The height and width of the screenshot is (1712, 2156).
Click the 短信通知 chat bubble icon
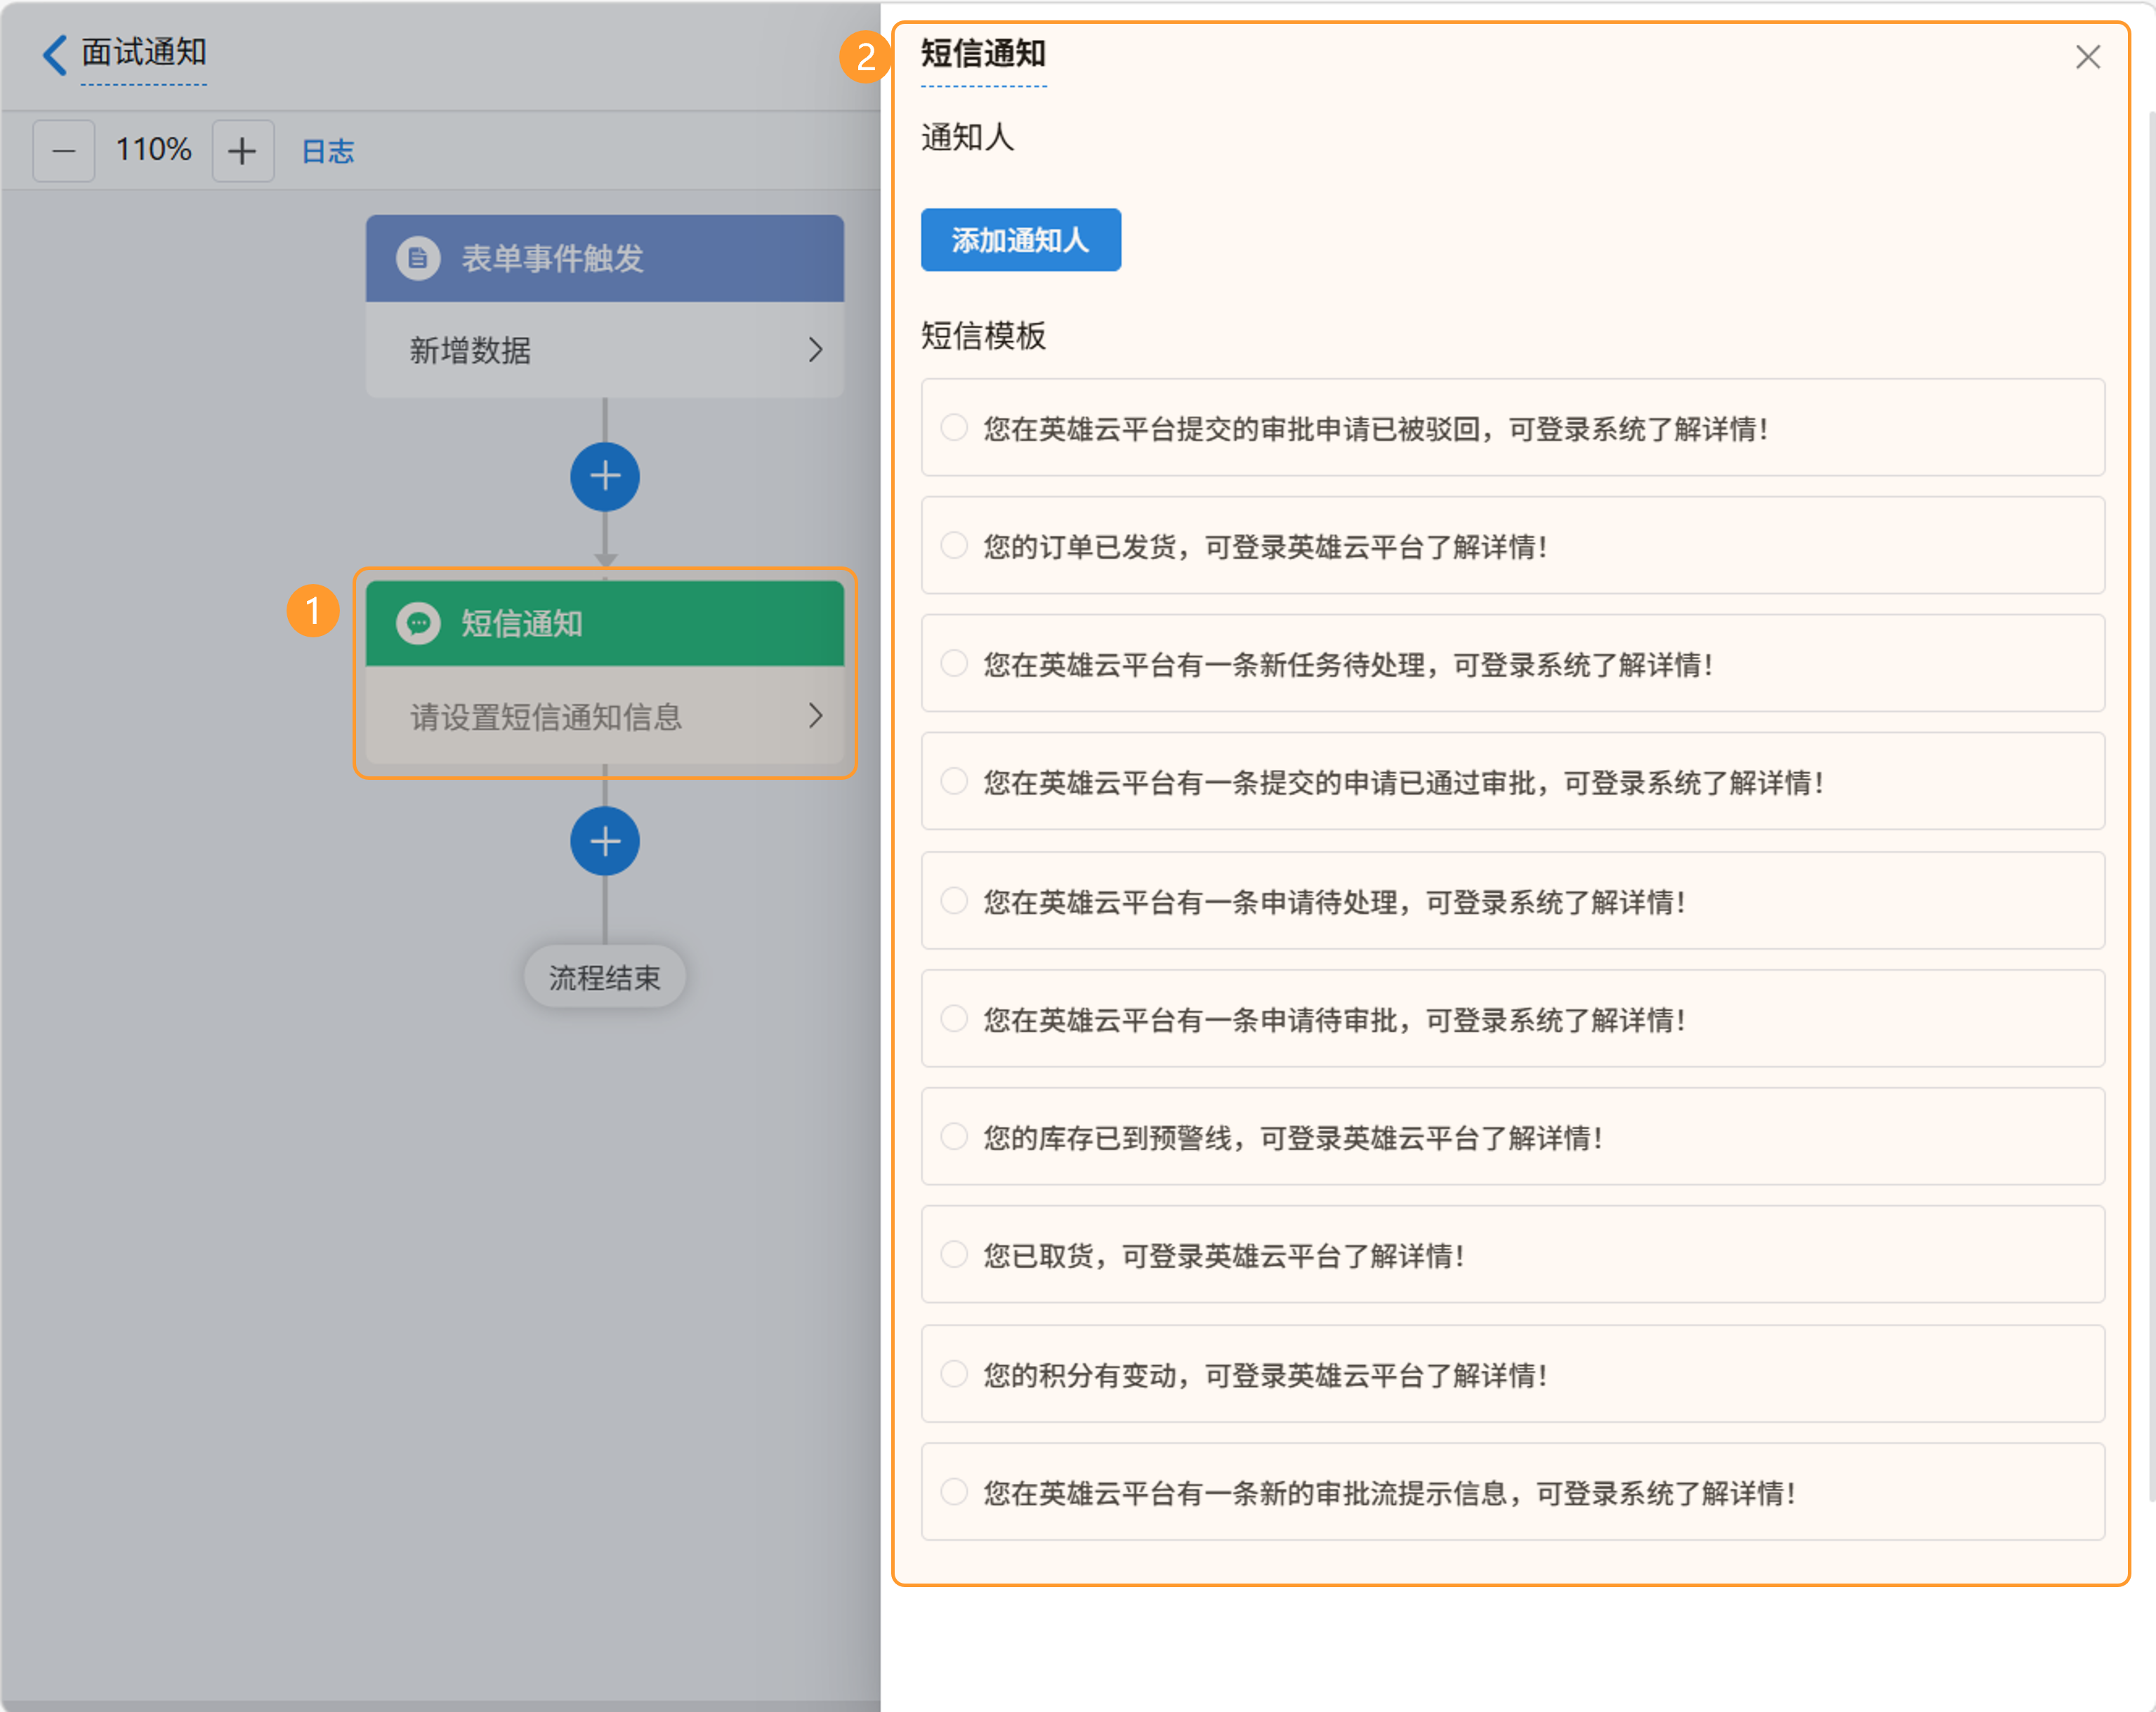coord(418,623)
